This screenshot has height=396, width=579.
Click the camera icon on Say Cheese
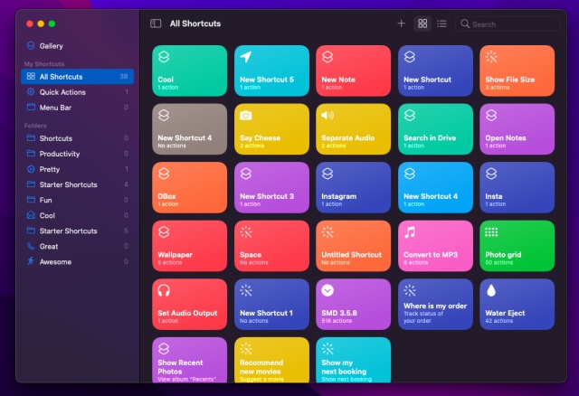pyautogui.click(x=246, y=115)
